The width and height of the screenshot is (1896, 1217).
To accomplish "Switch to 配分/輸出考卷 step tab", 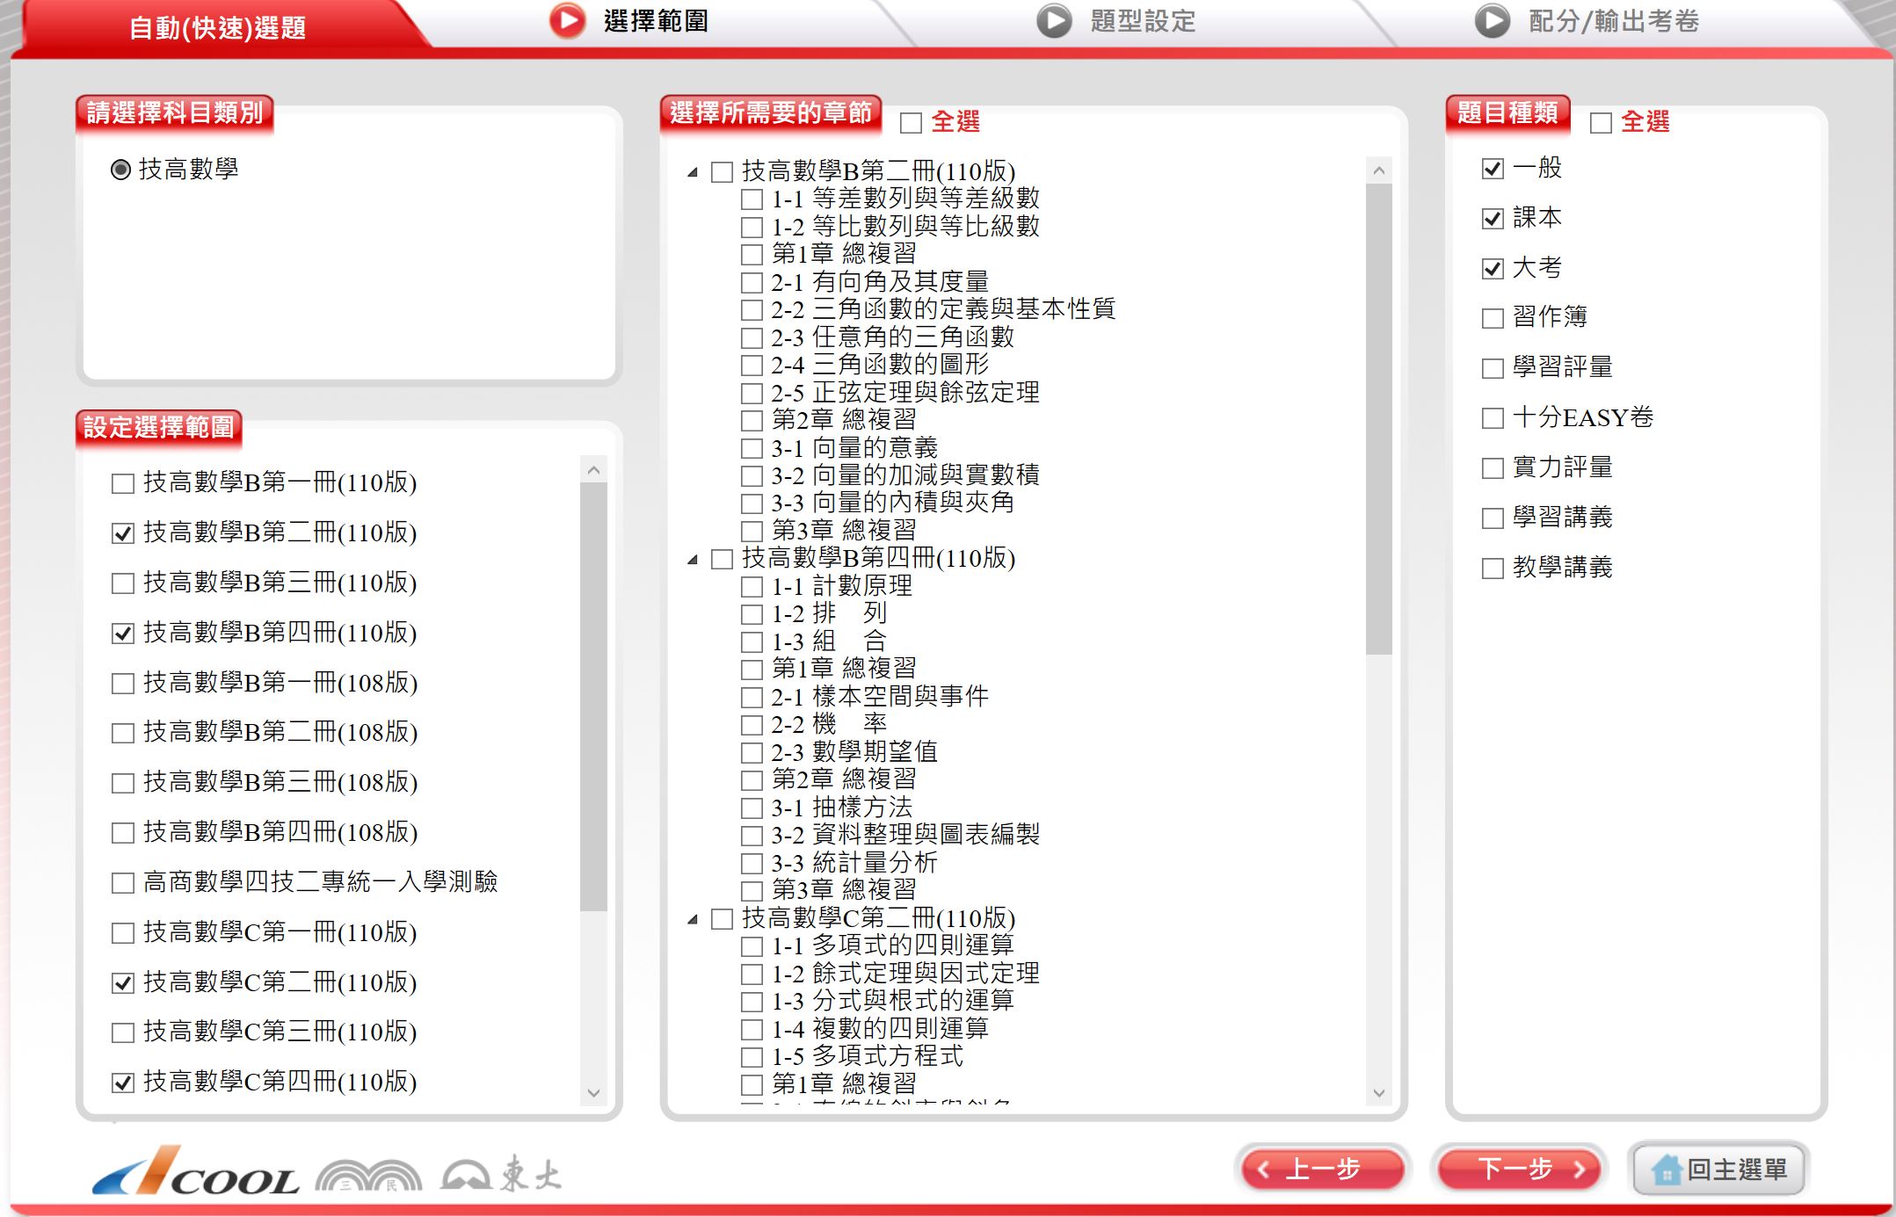I will point(1613,21).
